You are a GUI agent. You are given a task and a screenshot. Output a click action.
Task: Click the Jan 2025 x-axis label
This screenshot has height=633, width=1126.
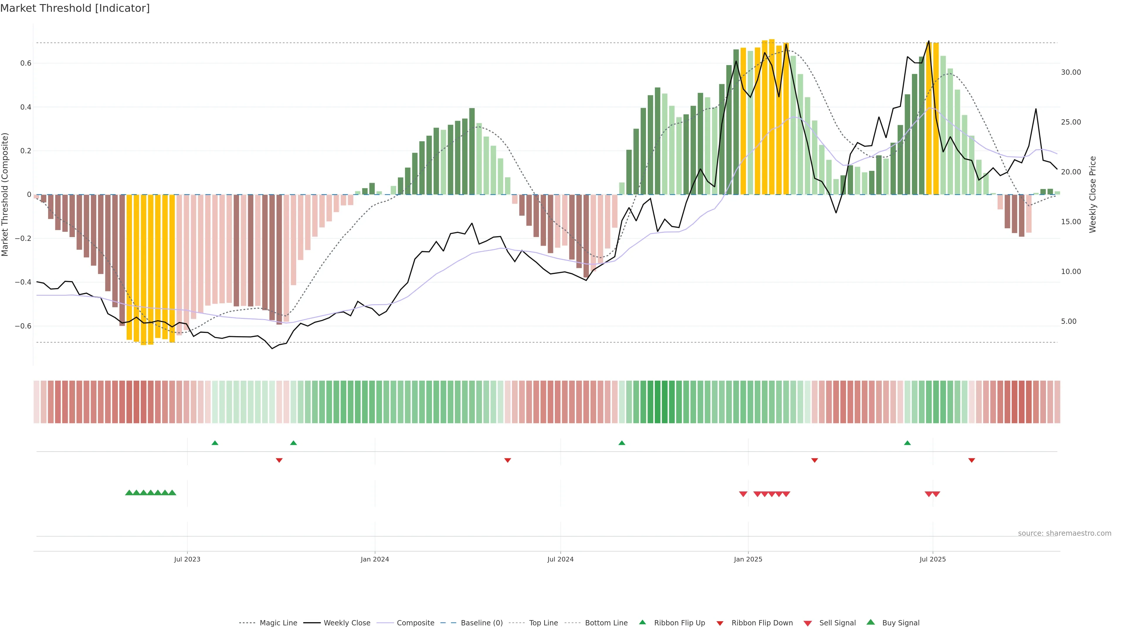coord(748,559)
